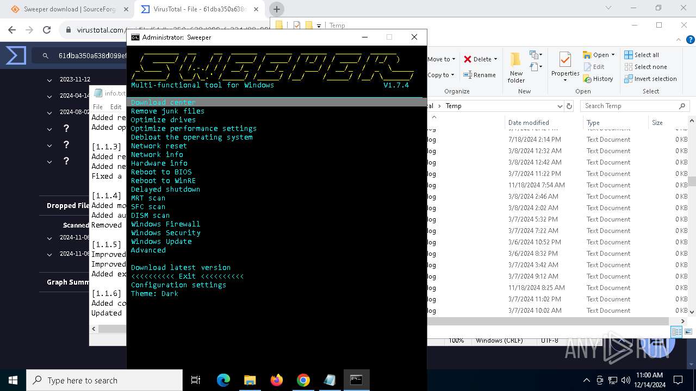Click the Search Temp input field

coord(634,106)
